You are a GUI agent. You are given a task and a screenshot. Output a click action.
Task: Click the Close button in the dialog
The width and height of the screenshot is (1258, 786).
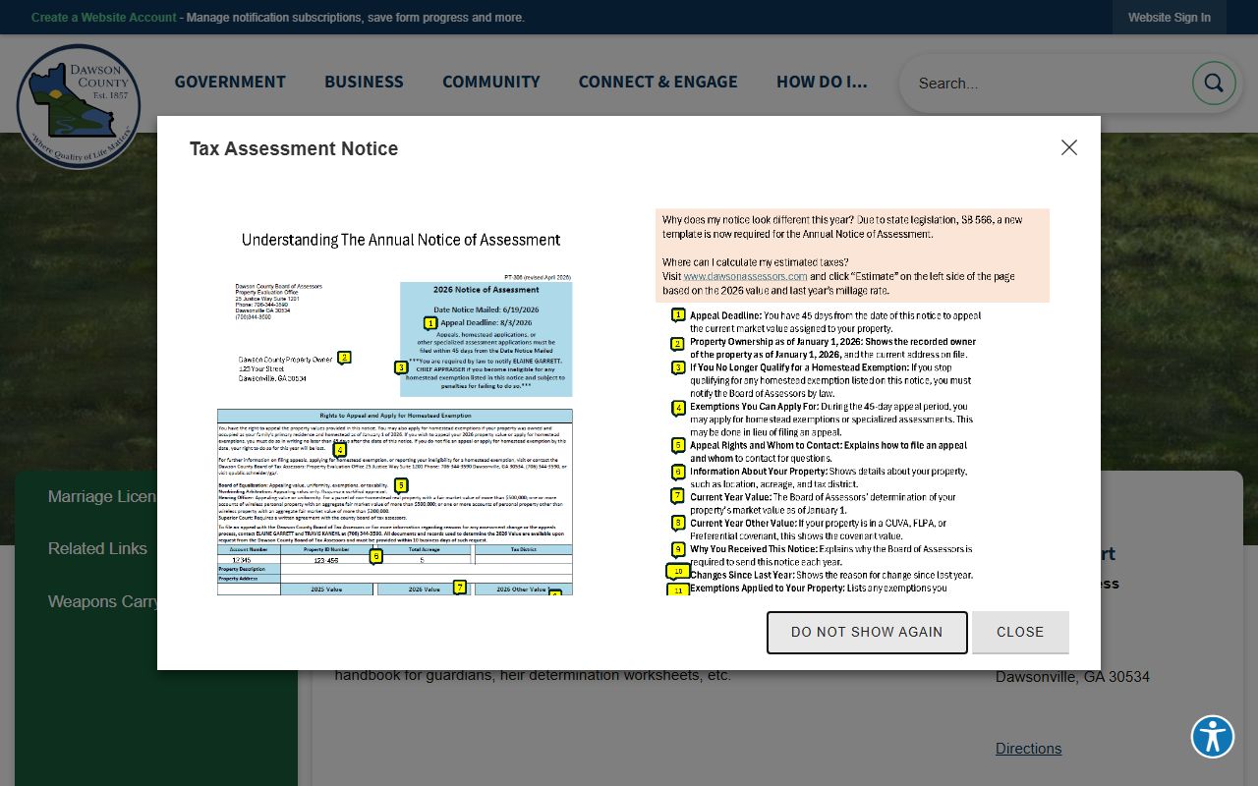pos(1020,633)
